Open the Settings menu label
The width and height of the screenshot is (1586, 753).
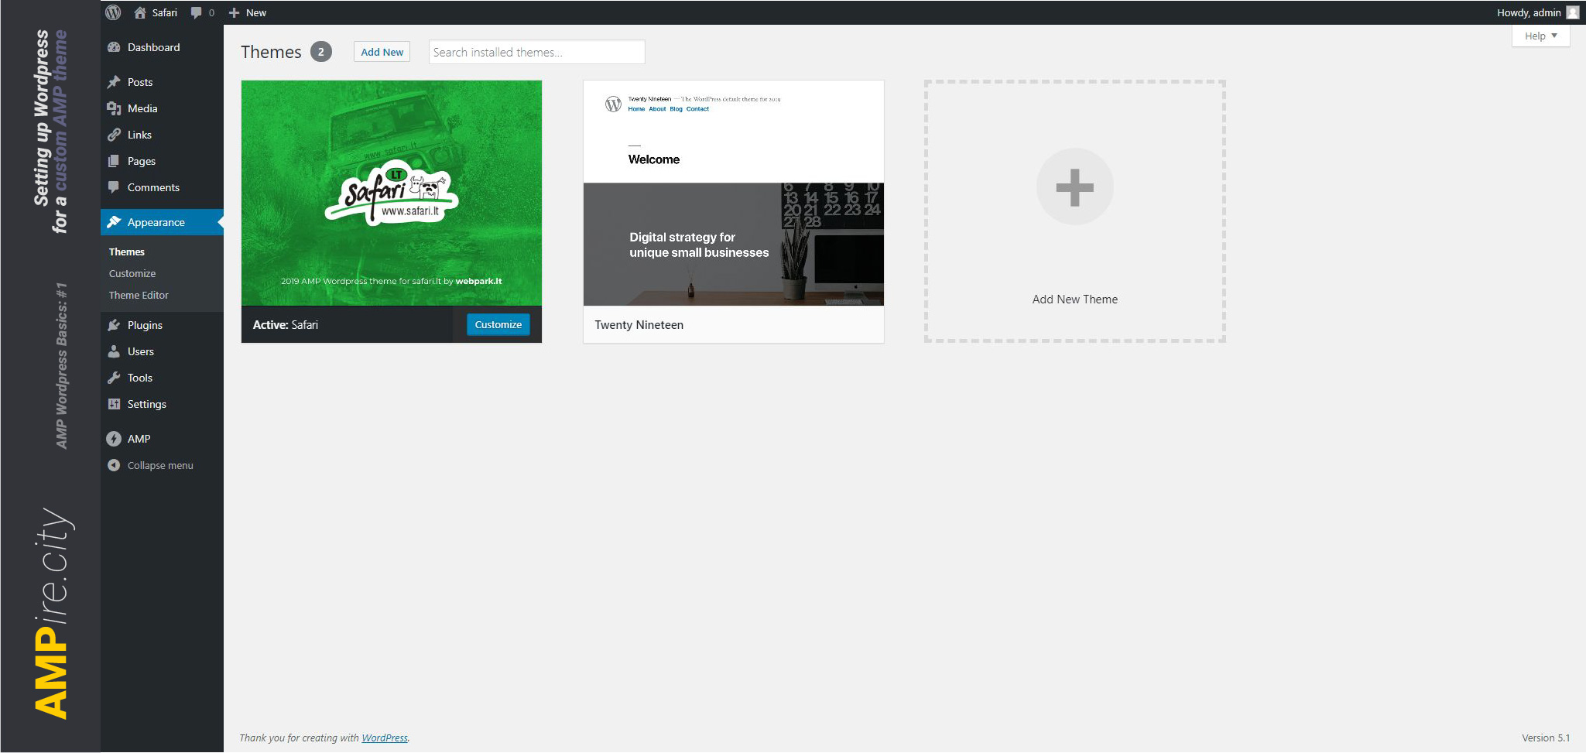point(147,404)
